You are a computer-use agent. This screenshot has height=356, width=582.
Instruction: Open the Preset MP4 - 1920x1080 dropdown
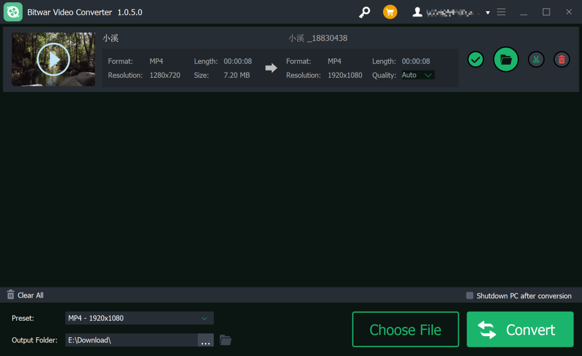click(139, 318)
